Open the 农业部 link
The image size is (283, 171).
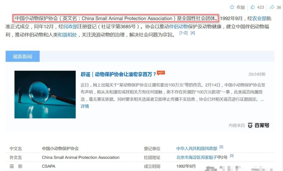(259, 18)
